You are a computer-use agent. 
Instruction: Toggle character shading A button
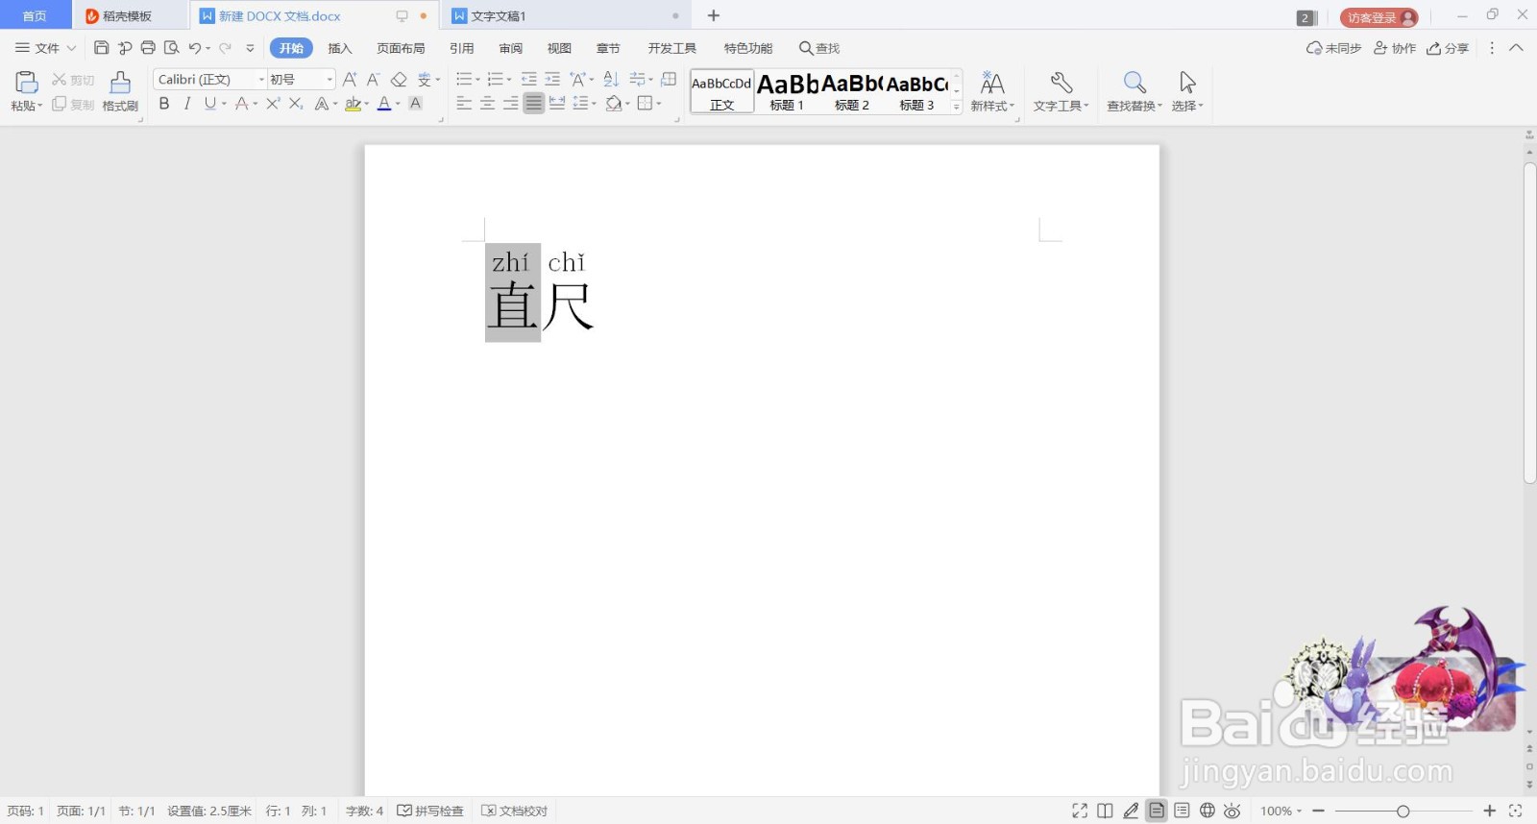point(416,104)
